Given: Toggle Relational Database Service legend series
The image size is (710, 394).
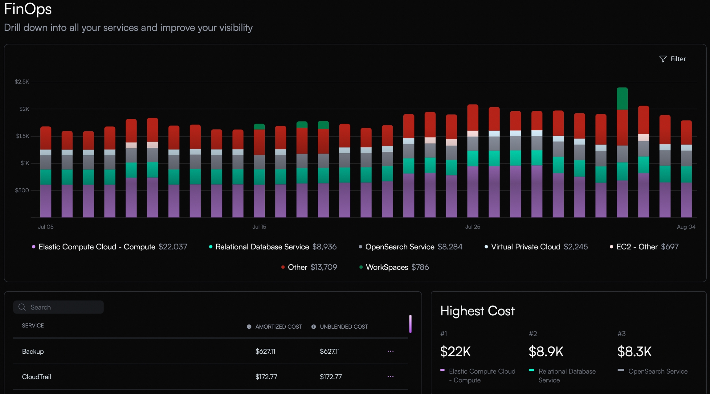Looking at the screenshot, I should (x=262, y=247).
